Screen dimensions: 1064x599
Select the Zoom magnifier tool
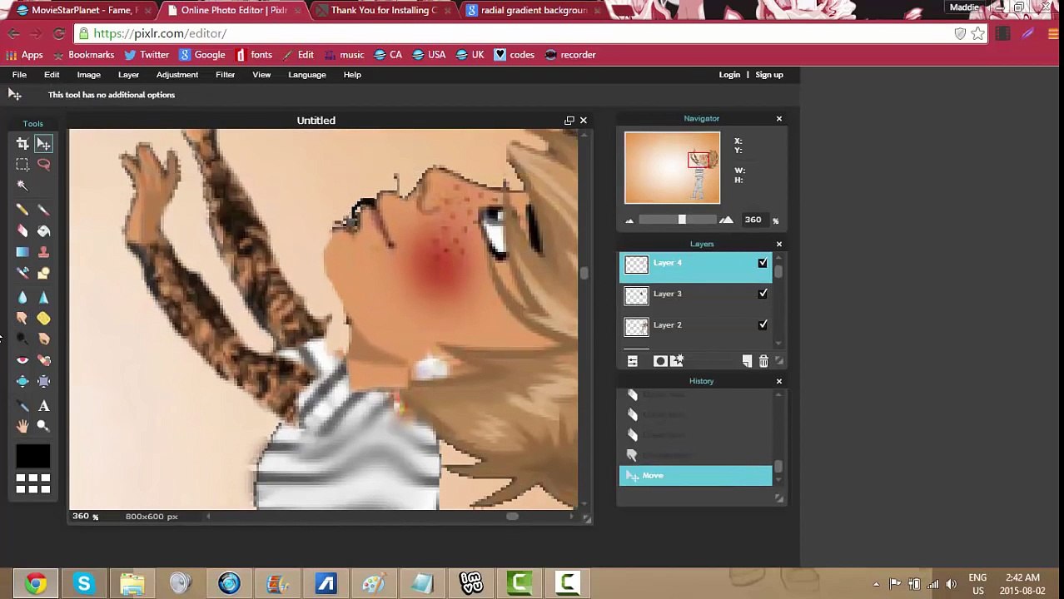click(43, 426)
